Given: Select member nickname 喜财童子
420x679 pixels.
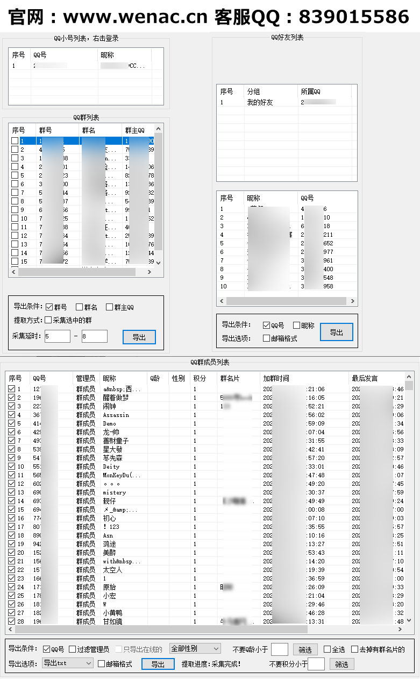Looking at the screenshot, I should click(116, 441).
